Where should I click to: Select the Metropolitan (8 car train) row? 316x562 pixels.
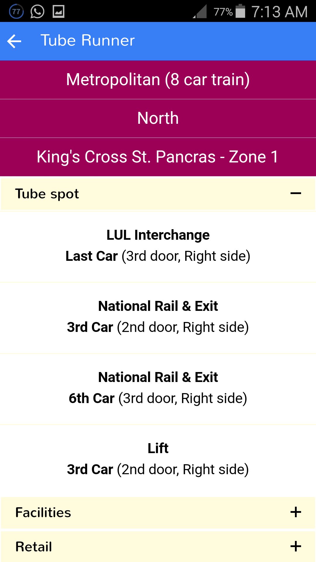pos(158,80)
